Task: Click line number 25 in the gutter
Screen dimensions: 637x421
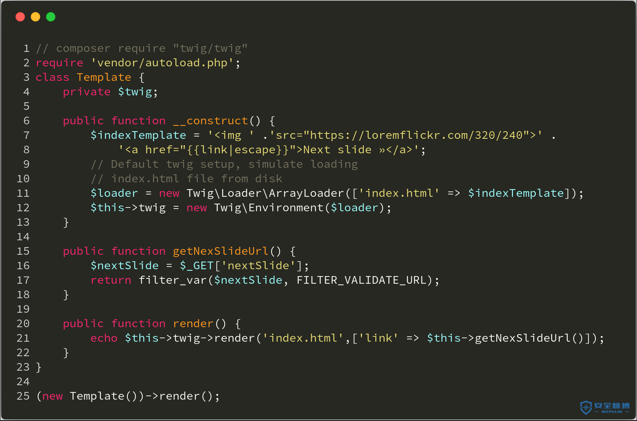Action: [x=23, y=396]
